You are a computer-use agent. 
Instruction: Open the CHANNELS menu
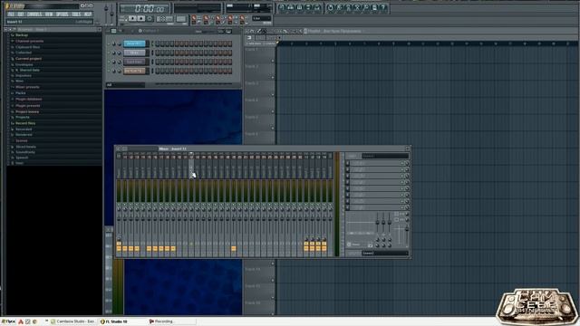click(34, 14)
